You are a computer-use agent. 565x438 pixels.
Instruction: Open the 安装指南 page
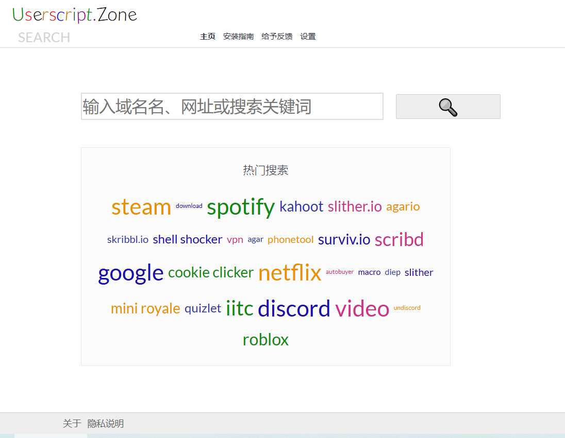click(238, 36)
